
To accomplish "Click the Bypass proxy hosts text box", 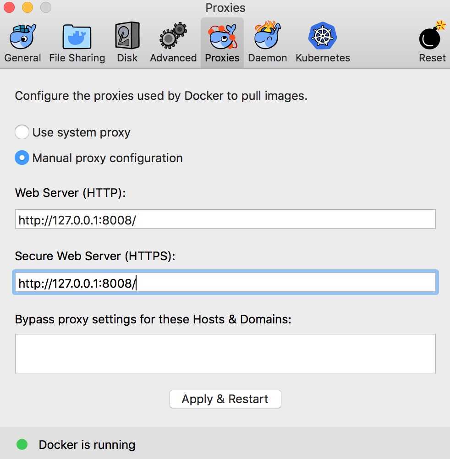I will tap(225, 353).
